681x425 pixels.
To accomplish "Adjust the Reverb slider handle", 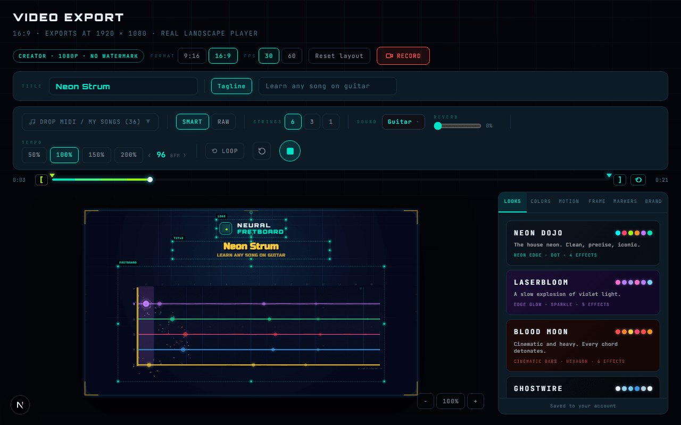I will point(438,126).
